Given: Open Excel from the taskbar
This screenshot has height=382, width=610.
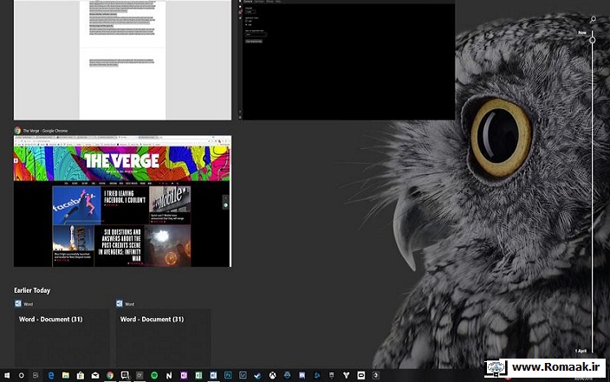Looking at the screenshot, I should (198, 375).
